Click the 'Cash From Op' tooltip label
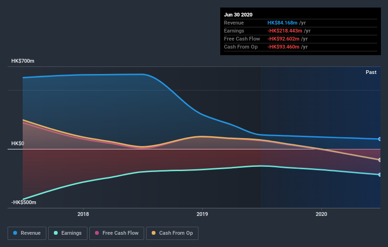The width and height of the screenshot is (388, 247). (241, 47)
